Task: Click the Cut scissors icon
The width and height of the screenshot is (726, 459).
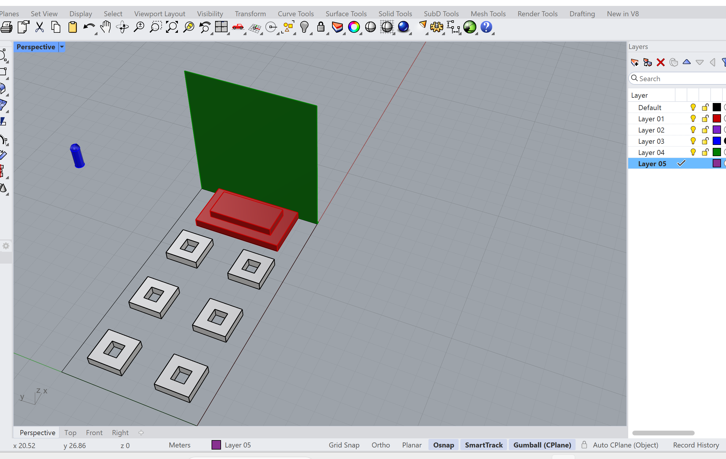Action: point(40,27)
